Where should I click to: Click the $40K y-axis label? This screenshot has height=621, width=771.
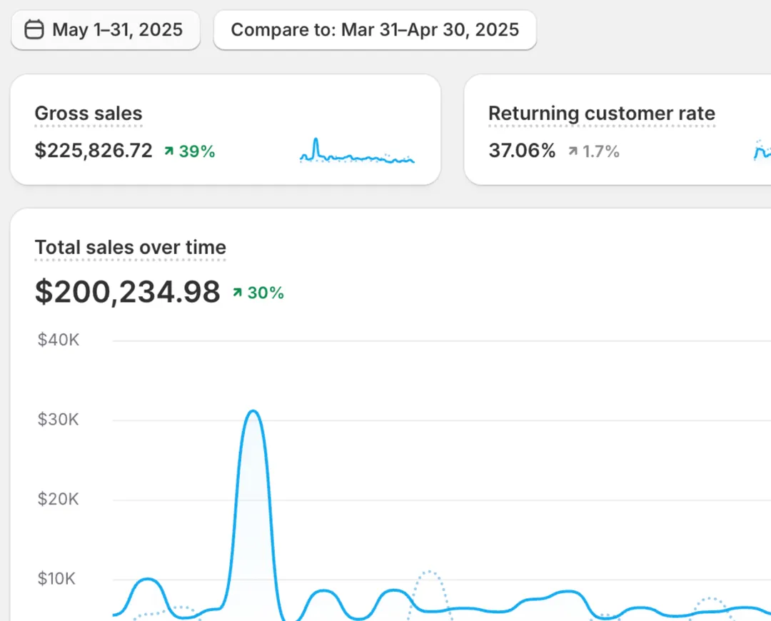tap(58, 340)
